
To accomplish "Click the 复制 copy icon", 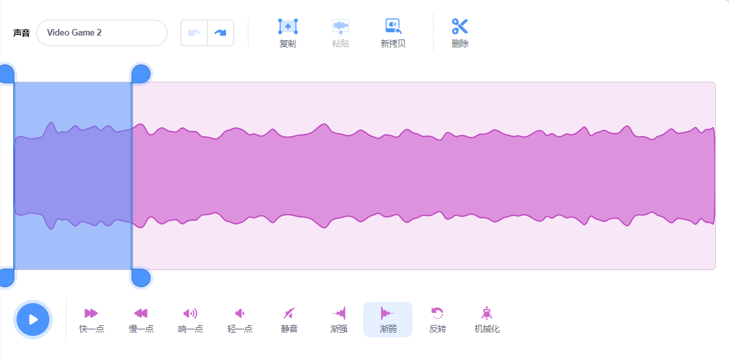I will tap(288, 26).
